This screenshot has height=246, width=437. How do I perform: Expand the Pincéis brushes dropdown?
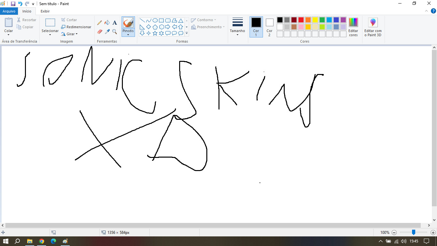coord(128,35)
